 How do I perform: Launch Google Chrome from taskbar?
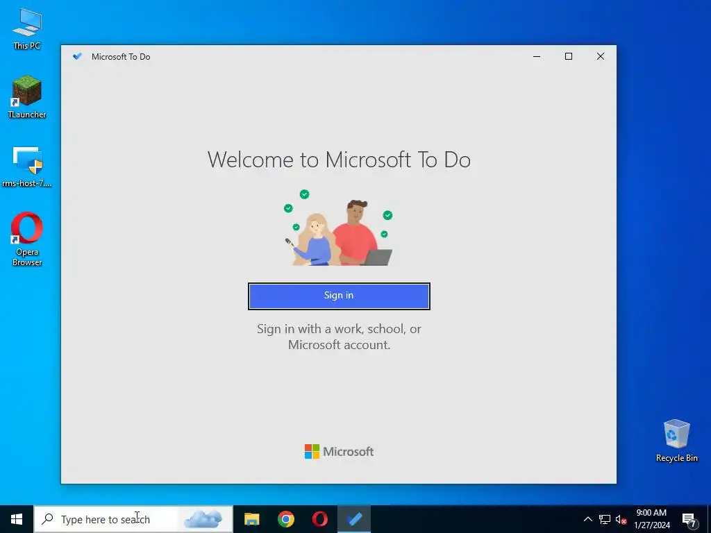[x=285, y=519]
